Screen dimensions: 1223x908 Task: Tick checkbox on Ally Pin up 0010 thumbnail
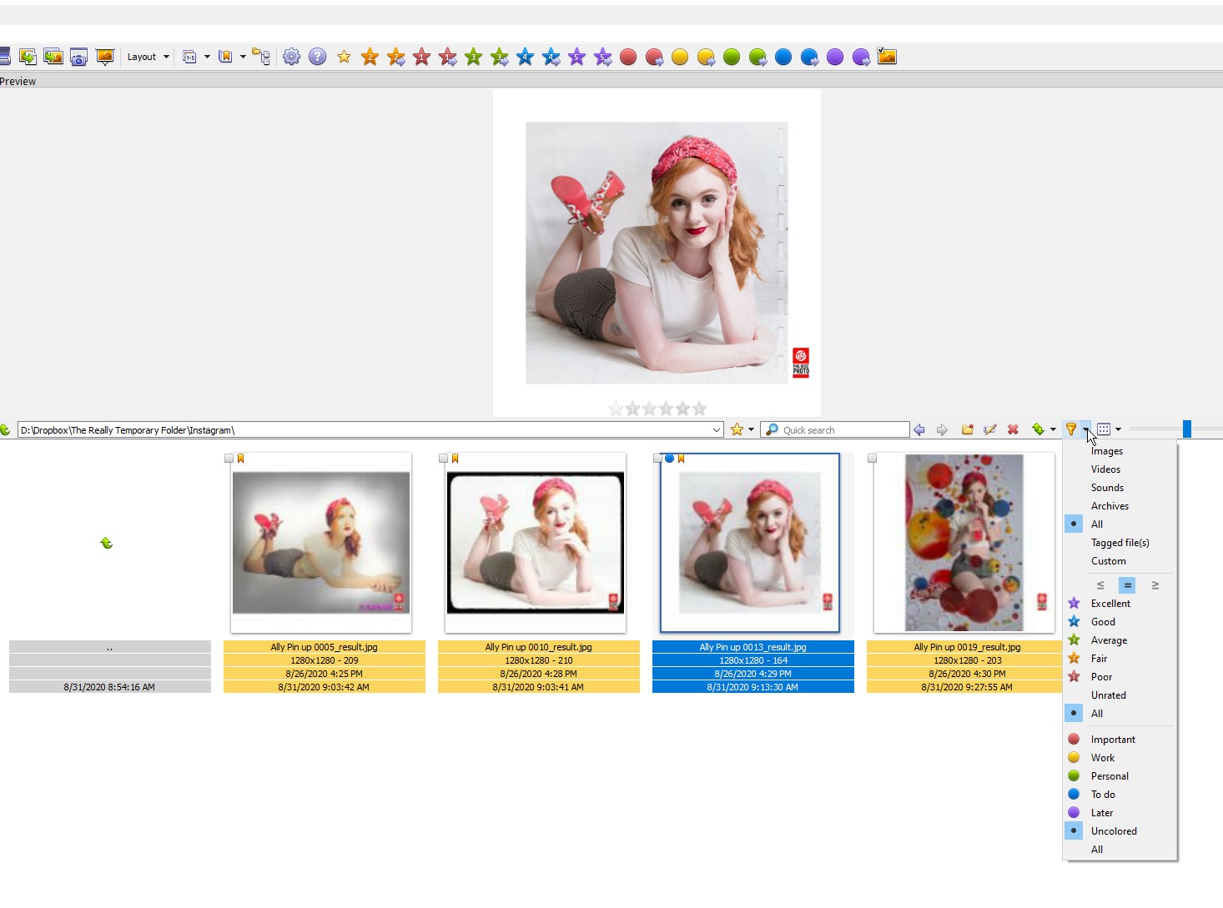click(443, 459)
